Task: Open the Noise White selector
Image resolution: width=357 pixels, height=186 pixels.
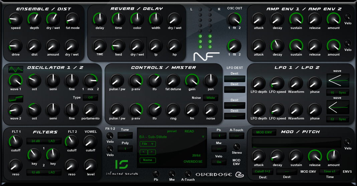Action: pos(211,98)
